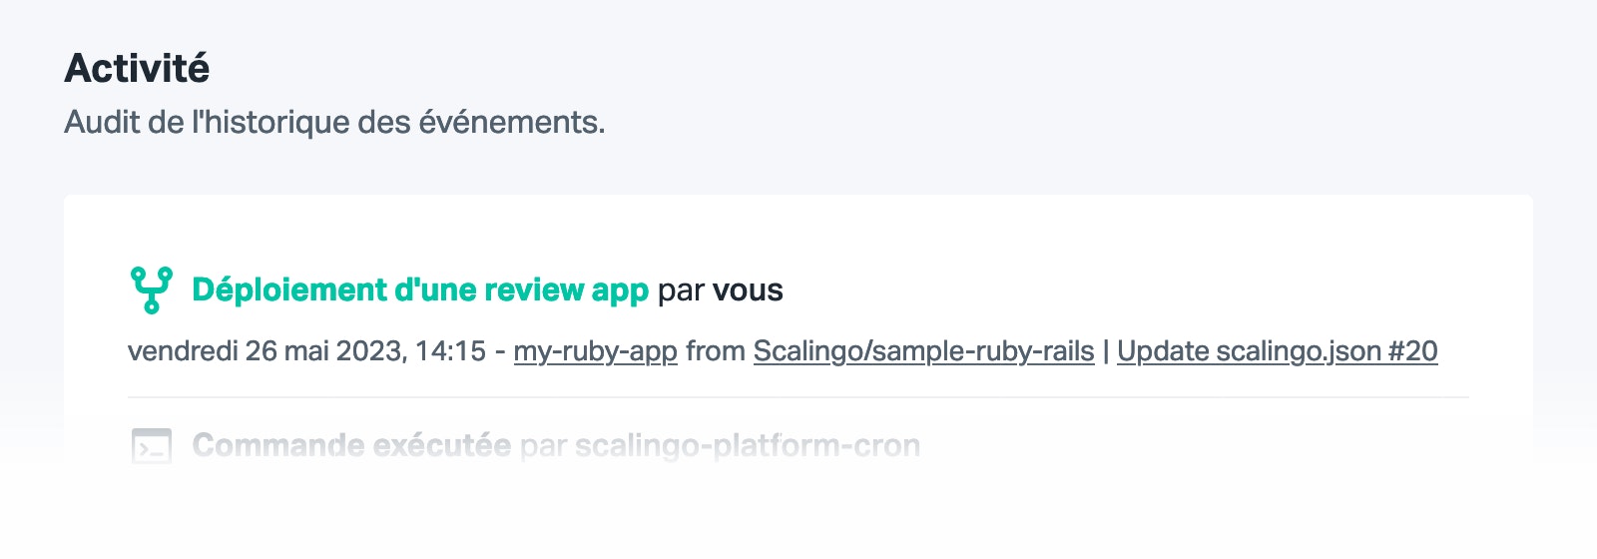Click the hyphen after the 14:15 timestamp
Screen dimensions: 1597x559
click(500, 352)
